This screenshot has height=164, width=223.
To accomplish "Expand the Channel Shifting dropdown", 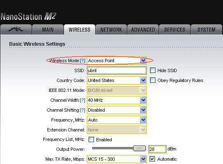I will click(117, 110).
